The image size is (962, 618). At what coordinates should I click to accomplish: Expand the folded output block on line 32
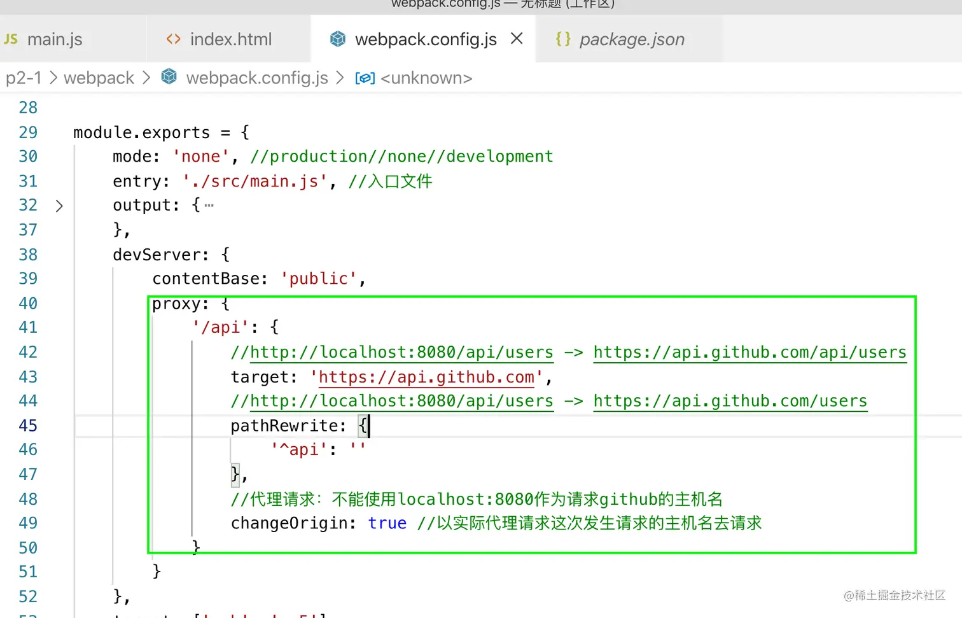click(x=59, y=206)
